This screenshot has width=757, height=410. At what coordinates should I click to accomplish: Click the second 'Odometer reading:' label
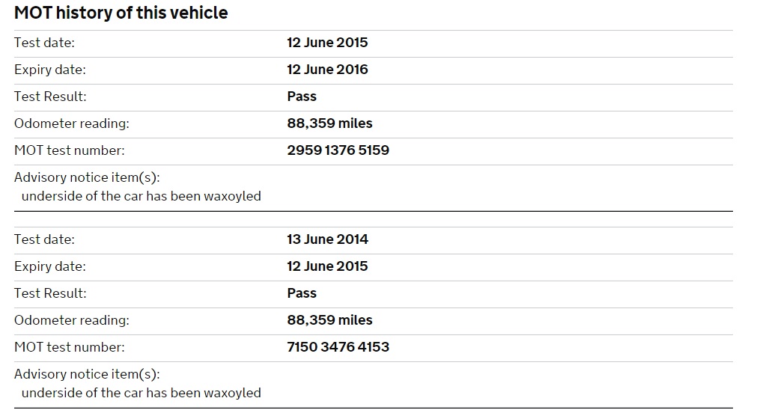click(71, 320)
